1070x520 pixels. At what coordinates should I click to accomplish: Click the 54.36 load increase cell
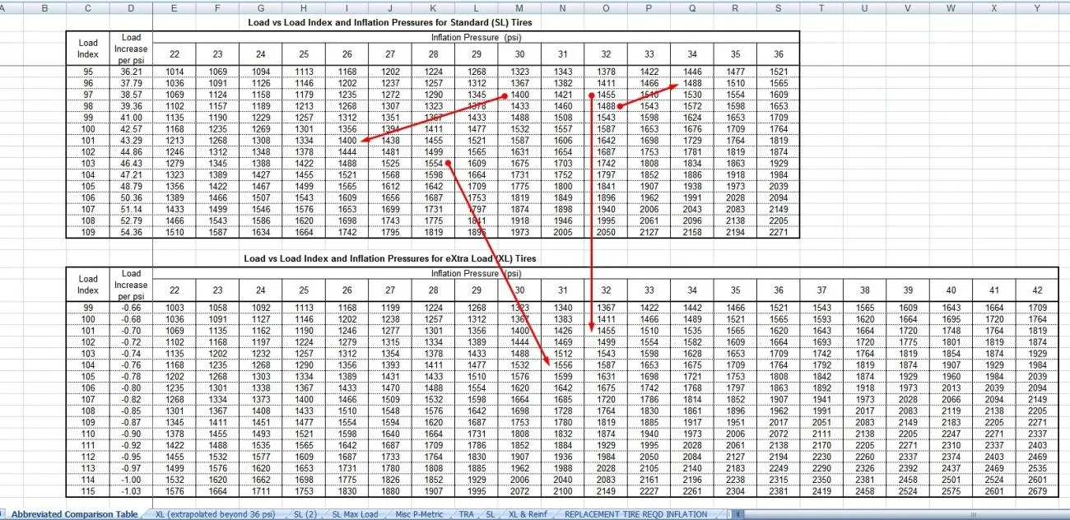point(131,233)
